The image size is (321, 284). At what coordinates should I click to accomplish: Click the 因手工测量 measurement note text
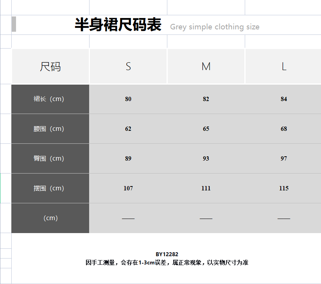coord(167,262)
